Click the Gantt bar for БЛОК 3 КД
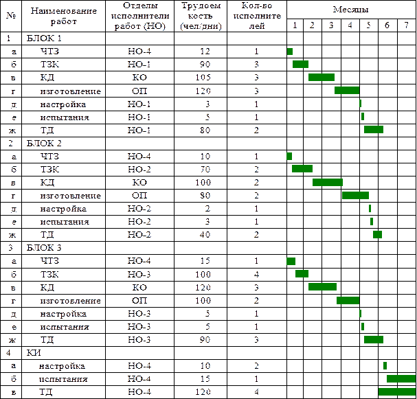This screenshot has width=417, height=399. (x=323, y=287)
